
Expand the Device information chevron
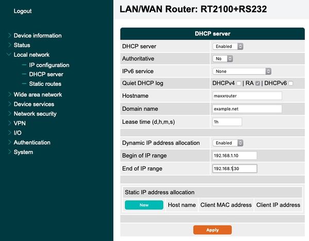click(9, 35)
